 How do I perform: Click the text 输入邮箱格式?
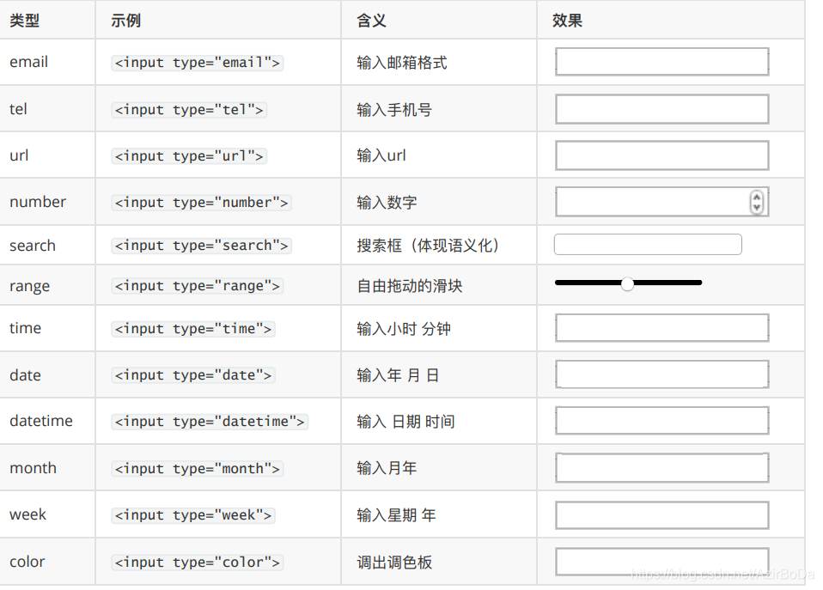402,63
